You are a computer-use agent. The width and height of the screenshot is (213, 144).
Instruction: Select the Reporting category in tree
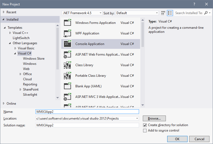coord(30,84)
